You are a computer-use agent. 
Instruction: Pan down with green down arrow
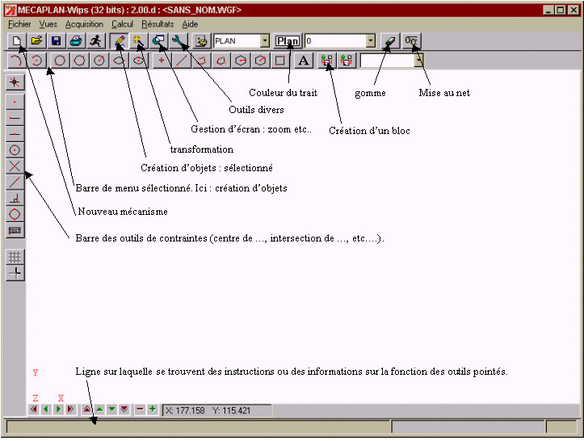pyautogui.click(x=111, y=409)
